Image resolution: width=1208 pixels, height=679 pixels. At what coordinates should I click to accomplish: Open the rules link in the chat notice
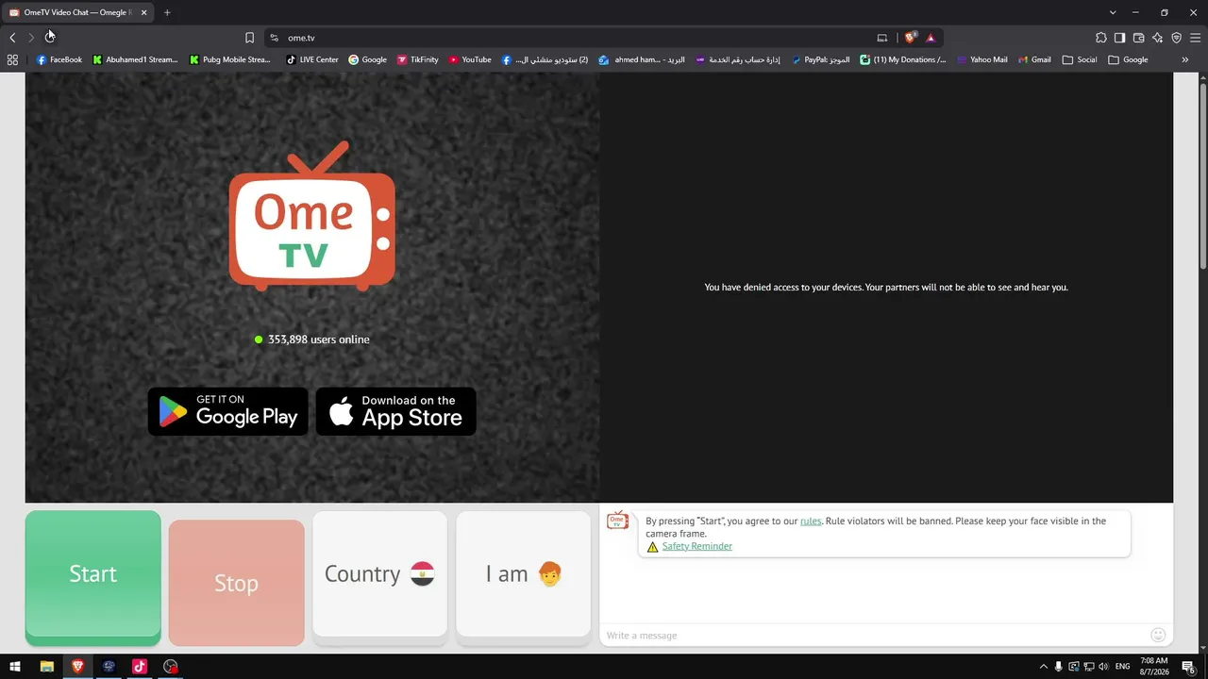coord(811,521)
